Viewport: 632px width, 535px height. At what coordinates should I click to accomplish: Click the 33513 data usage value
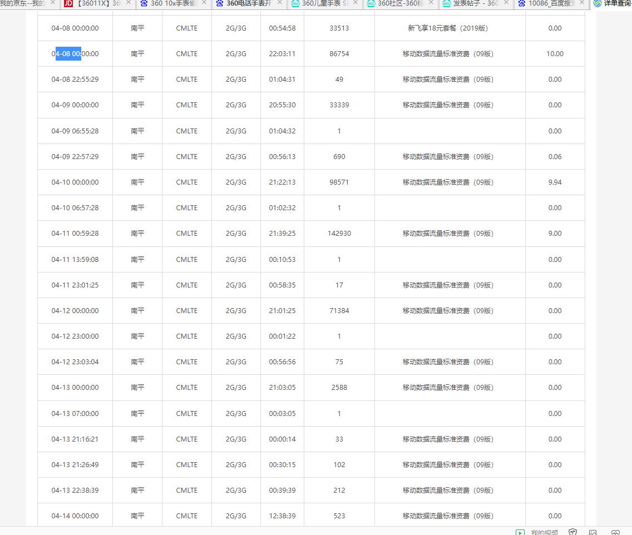point(339,28)
